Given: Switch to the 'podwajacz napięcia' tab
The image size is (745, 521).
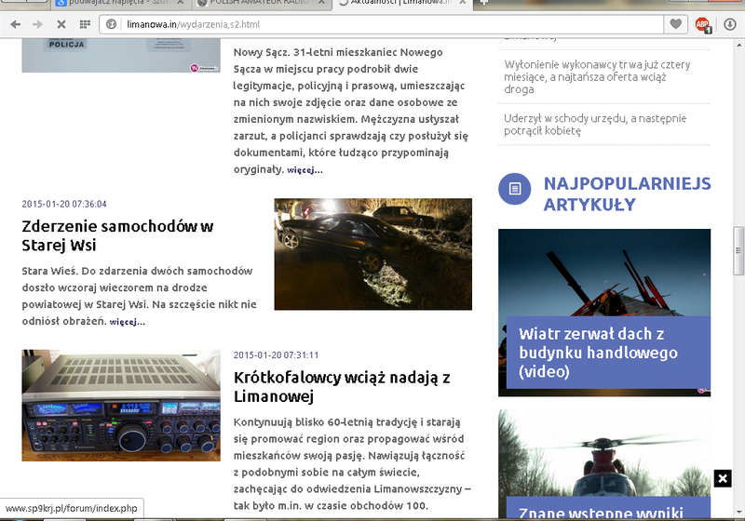Looking at the screenshot, I should 119,3.
